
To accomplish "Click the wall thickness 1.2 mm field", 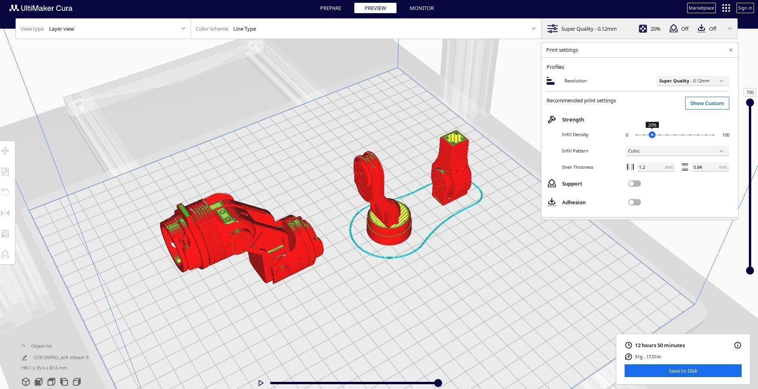I will [x=656, y=167].
